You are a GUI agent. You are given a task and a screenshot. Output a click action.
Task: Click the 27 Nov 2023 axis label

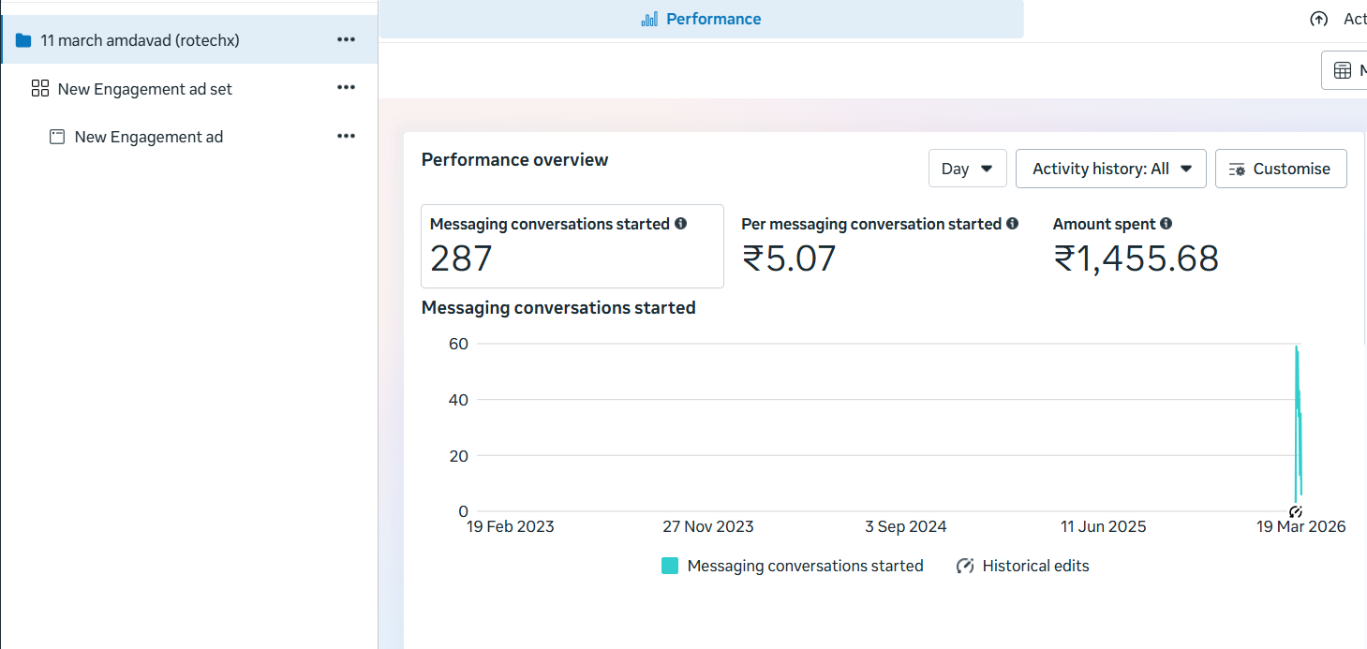pyautogui.click(x=708, y=526)
